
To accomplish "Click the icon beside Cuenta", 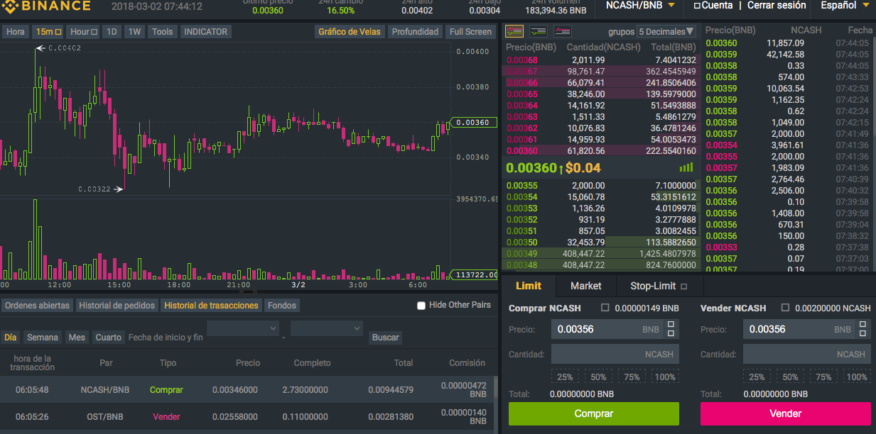I will tap(697, 6).
